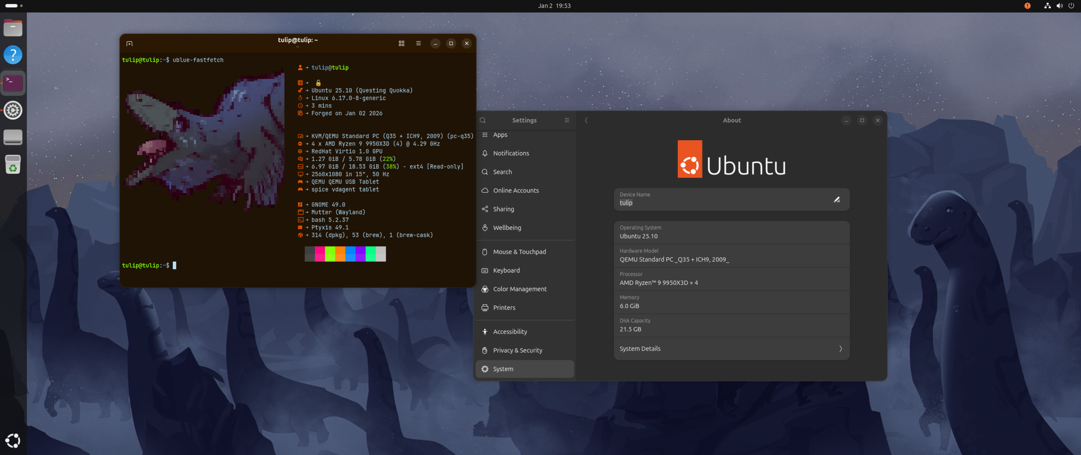Open the Trash from the dock

point(13,164)
